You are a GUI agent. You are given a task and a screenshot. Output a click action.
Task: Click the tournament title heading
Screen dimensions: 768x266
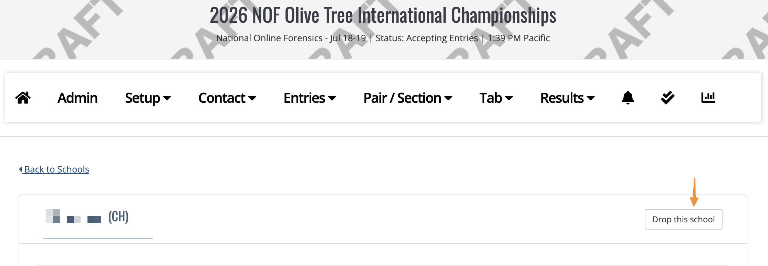pyautogui.click(x=383, y=15)
